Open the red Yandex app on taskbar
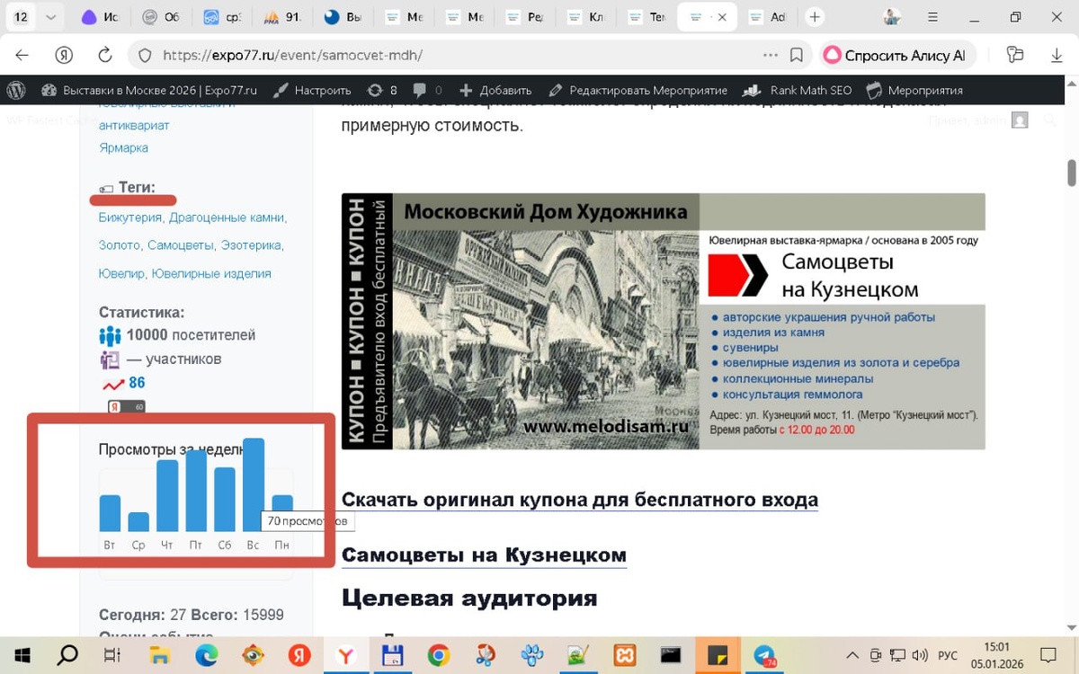The height and width of the screenshot is (674, 1079). click(299, 655)
